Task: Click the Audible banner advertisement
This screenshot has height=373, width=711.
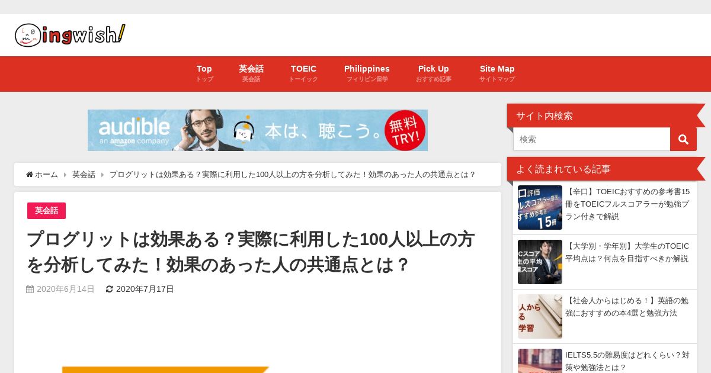Action: tap(258, 130)
